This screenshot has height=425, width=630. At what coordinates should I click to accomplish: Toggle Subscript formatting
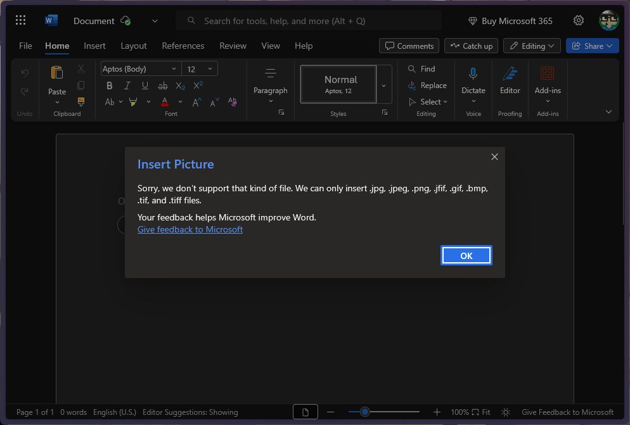pyautogui.click(x=181, y=86)
